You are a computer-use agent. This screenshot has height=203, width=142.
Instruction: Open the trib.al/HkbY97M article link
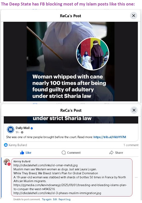click(x=110, y=137)
